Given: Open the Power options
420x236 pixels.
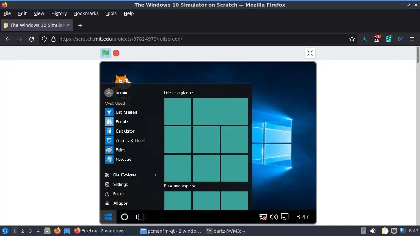Looking at the screenshot, I should coord(118,194).
